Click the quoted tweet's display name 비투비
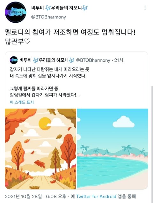This screenshot has height=203, width=153. (25, 60)
